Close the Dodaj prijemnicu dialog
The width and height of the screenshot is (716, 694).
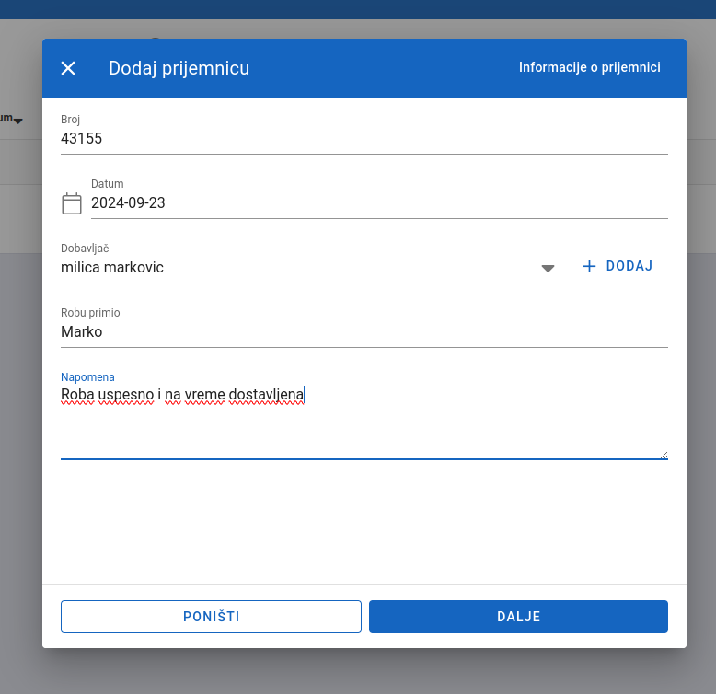coord(68,68)
